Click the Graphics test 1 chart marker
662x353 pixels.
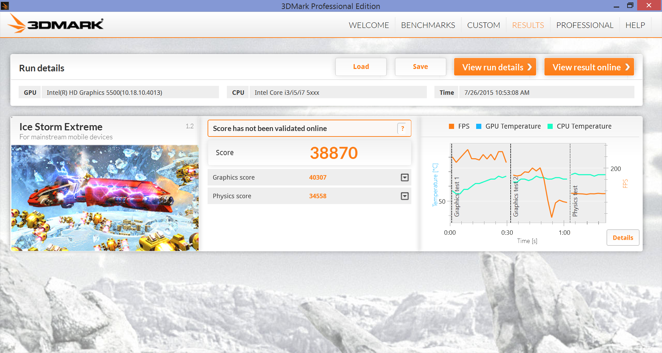tap(457, 197)
